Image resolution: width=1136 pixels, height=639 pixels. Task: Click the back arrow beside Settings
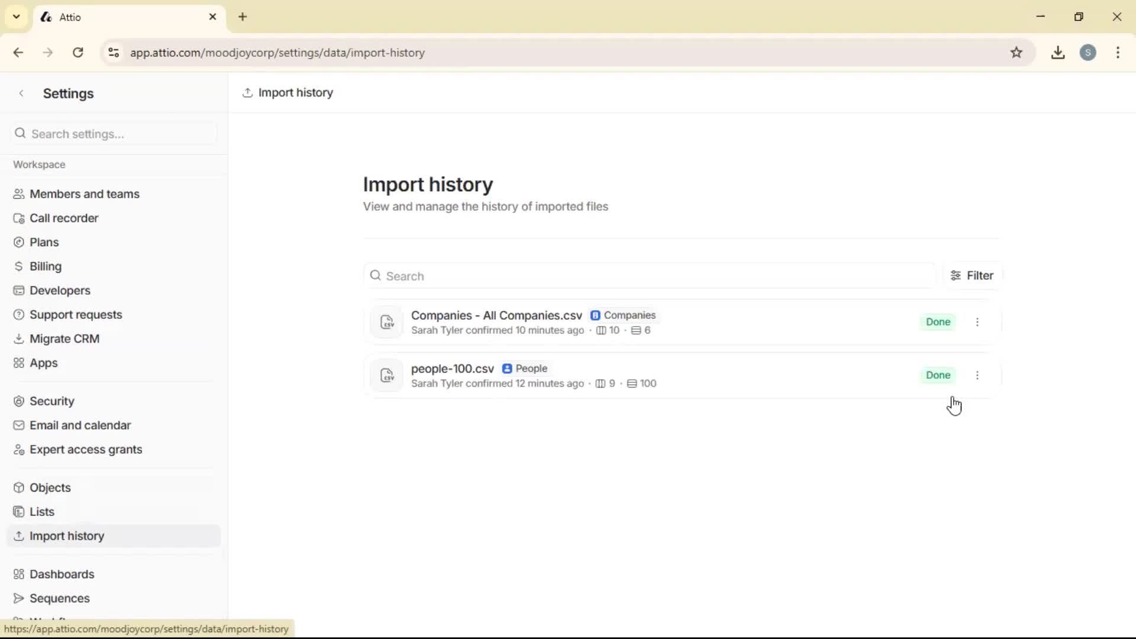(21, 93)
